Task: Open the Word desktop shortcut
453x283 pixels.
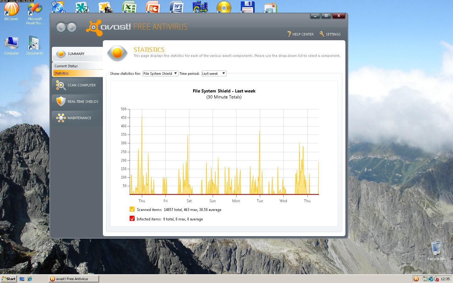Action: click(x=176, y=7)
